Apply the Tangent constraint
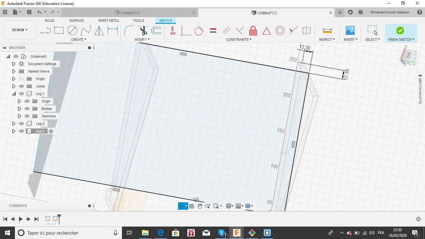Screen dimensions: 425x239 [199, 30]
